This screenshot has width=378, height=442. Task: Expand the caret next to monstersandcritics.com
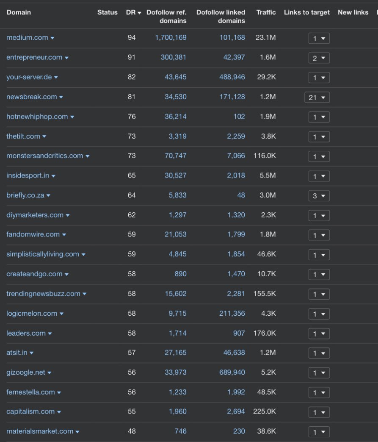[87, 156]
